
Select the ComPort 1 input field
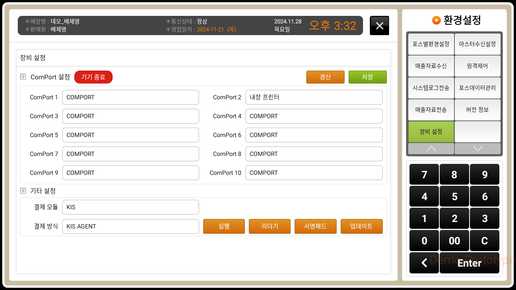point(130,97)
